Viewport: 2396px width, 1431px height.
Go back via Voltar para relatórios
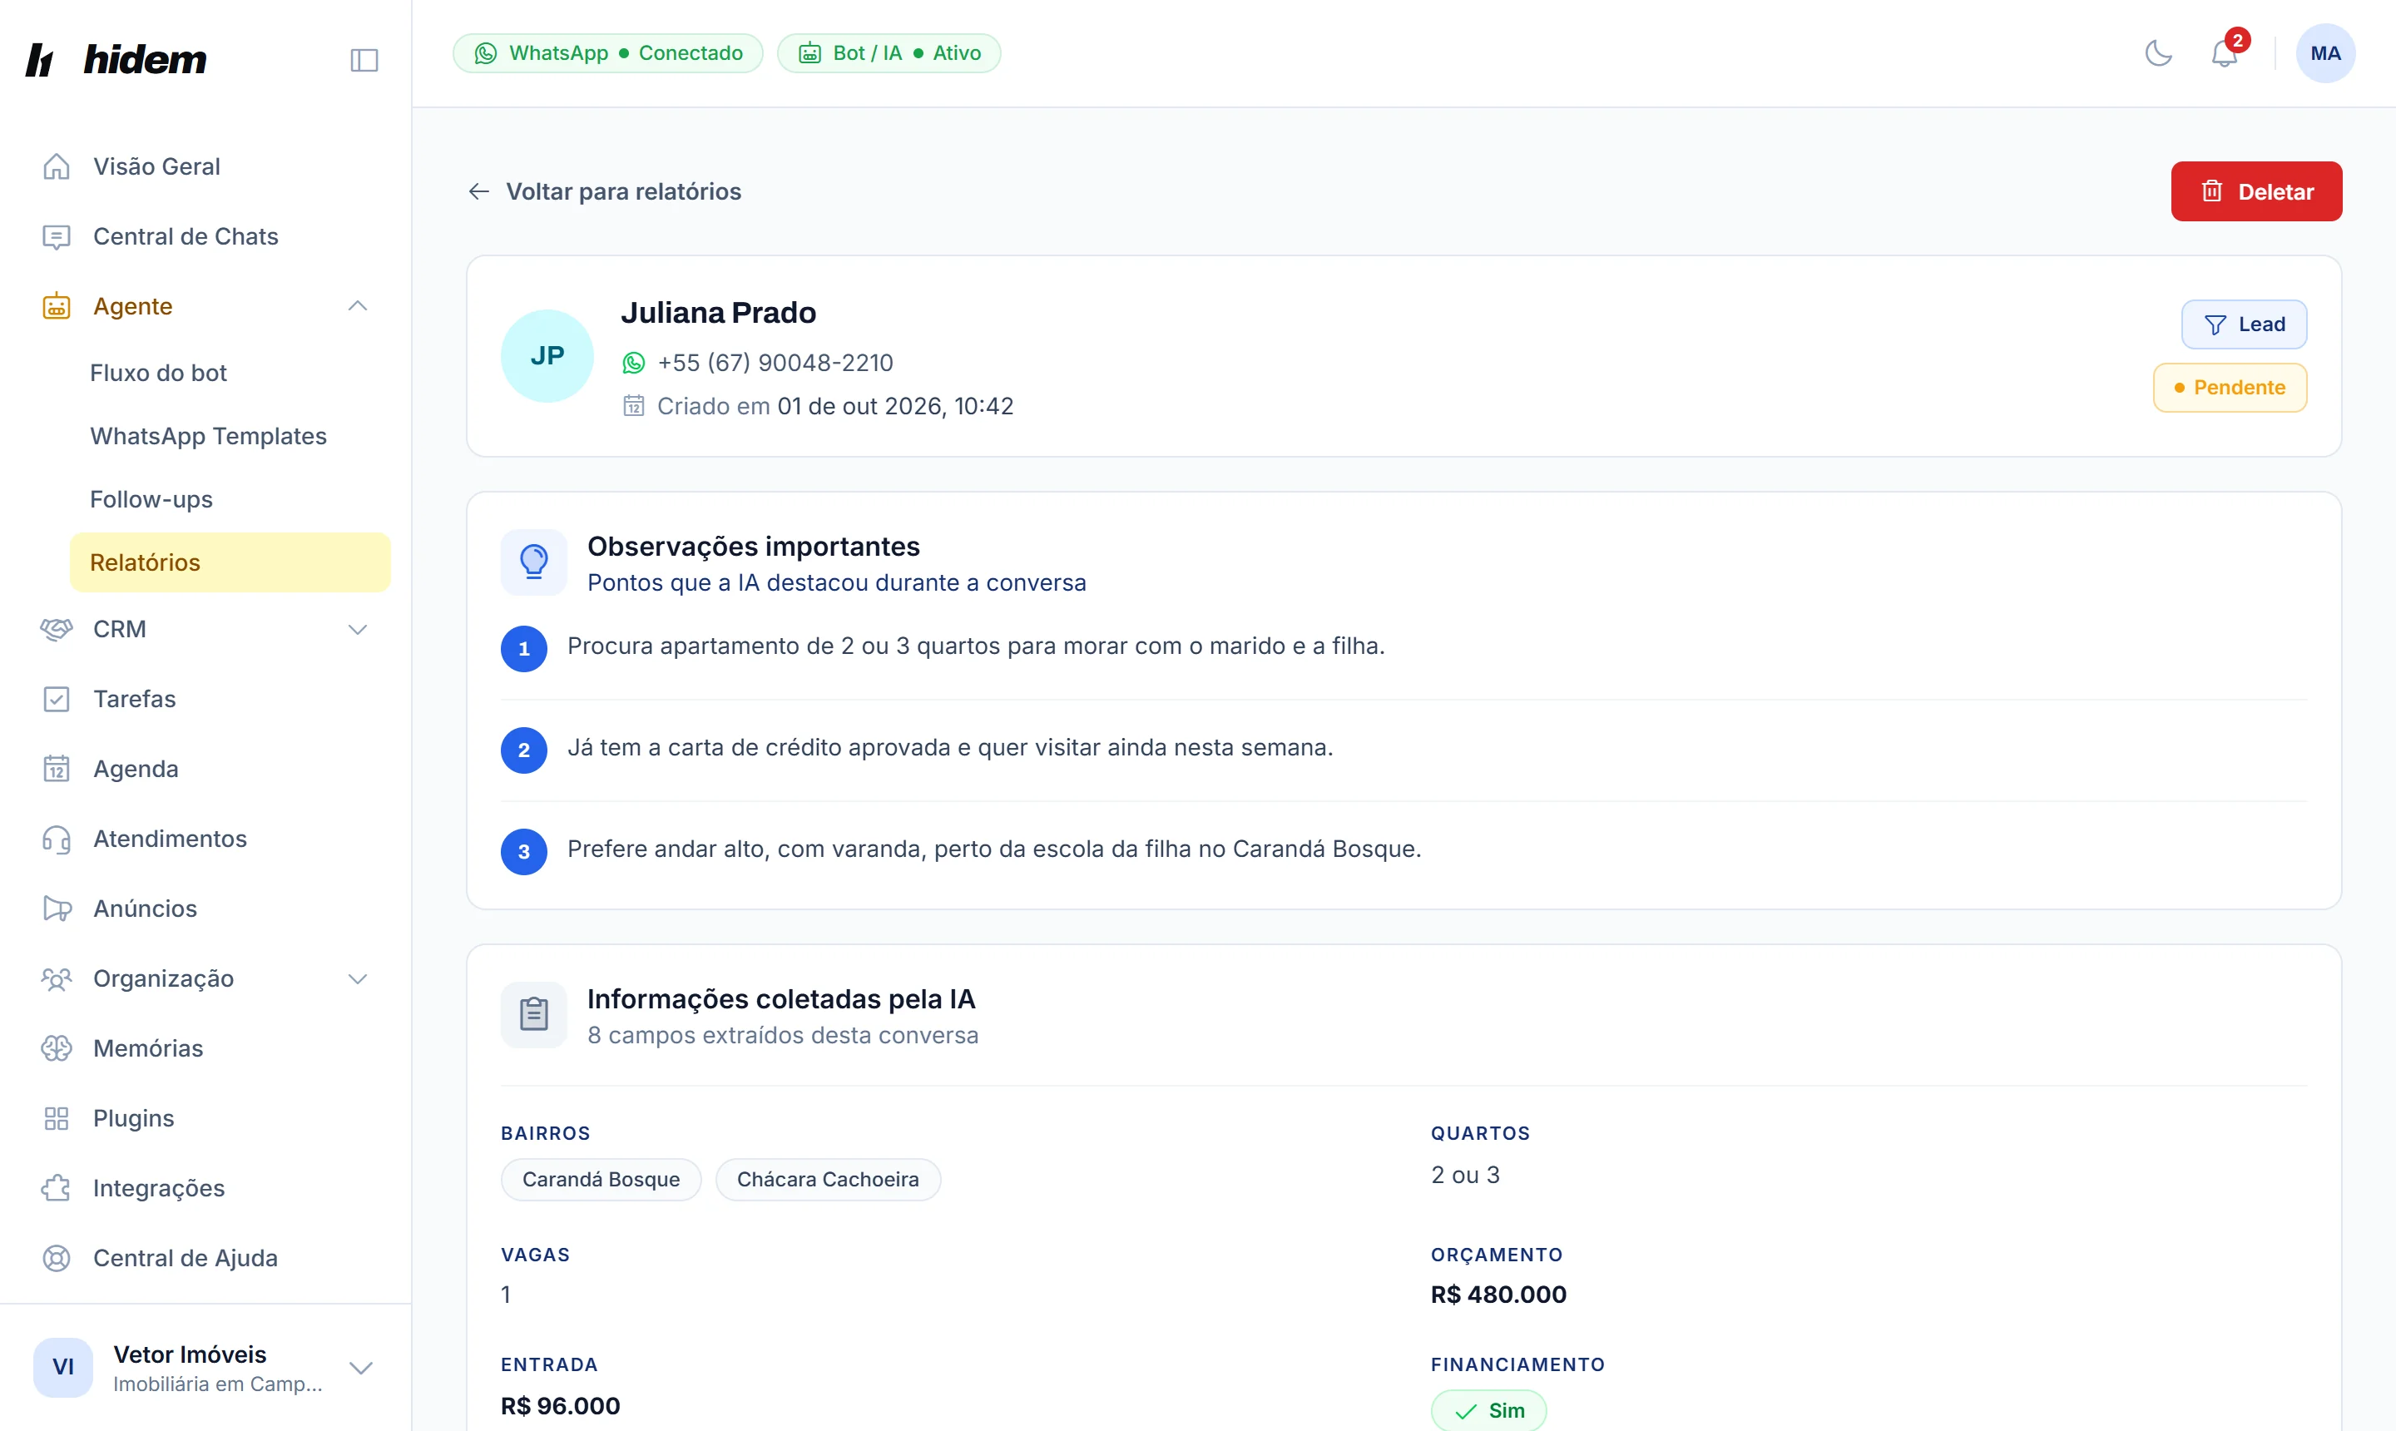(x=605, y=191)
